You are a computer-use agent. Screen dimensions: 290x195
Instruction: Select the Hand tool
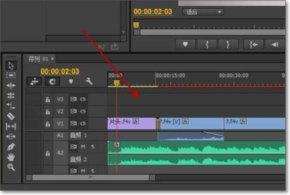pyautogui.click(x=11, y=157)
